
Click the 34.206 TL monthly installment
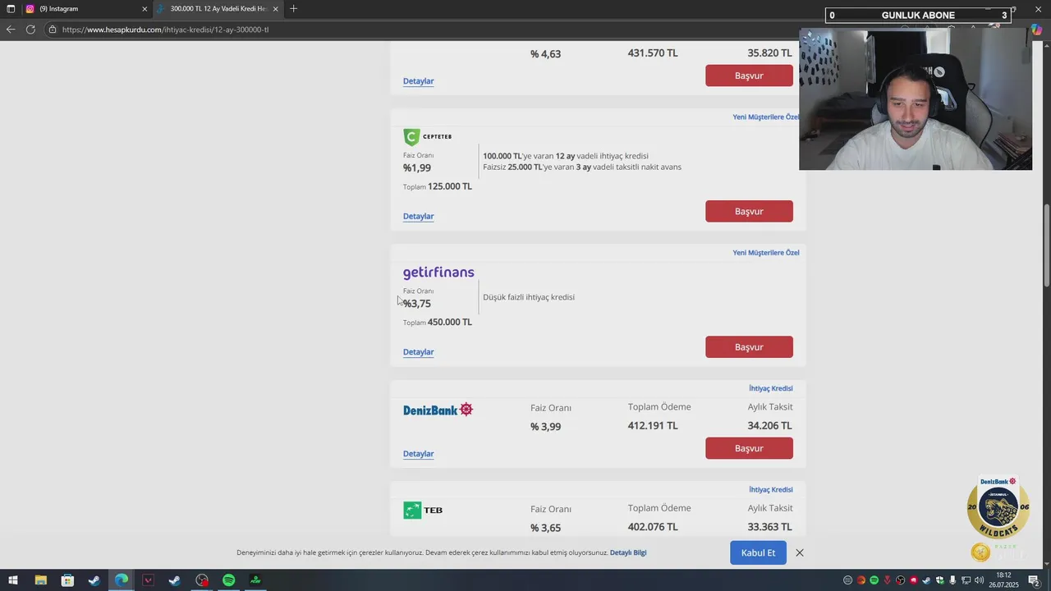[769, 426]
